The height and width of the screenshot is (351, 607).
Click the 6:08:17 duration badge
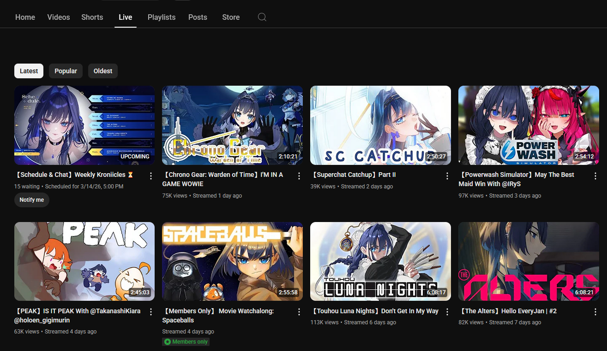[436, 292]
